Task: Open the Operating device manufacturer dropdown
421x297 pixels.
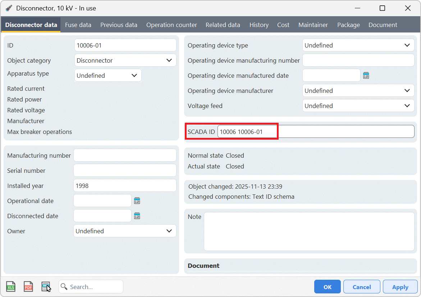Action: coord(407,91)
